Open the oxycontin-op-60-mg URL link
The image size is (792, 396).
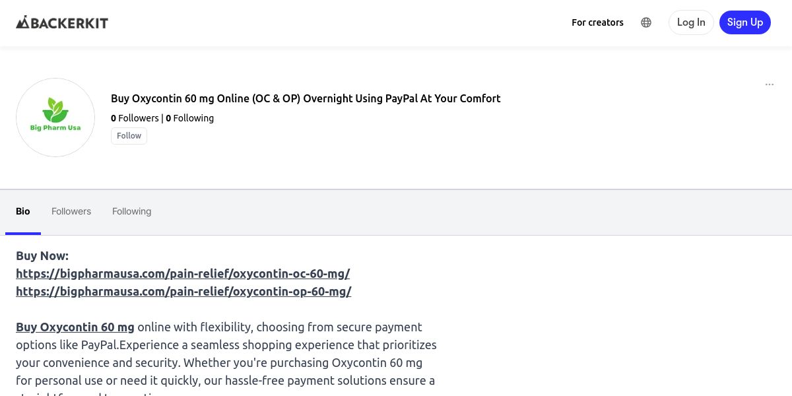183,291
